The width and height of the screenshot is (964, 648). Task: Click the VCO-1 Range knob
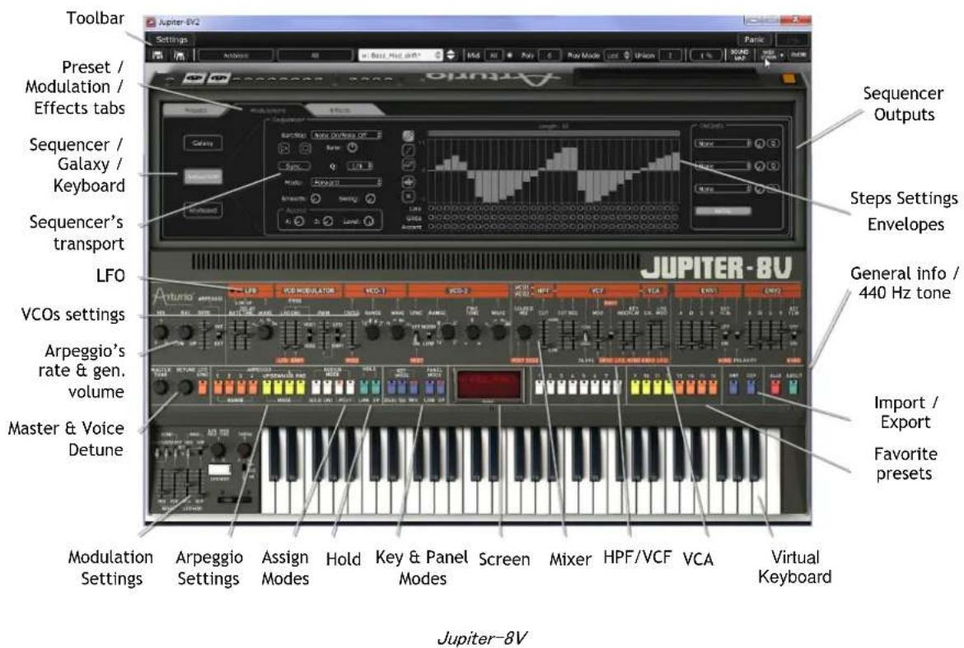372,333
